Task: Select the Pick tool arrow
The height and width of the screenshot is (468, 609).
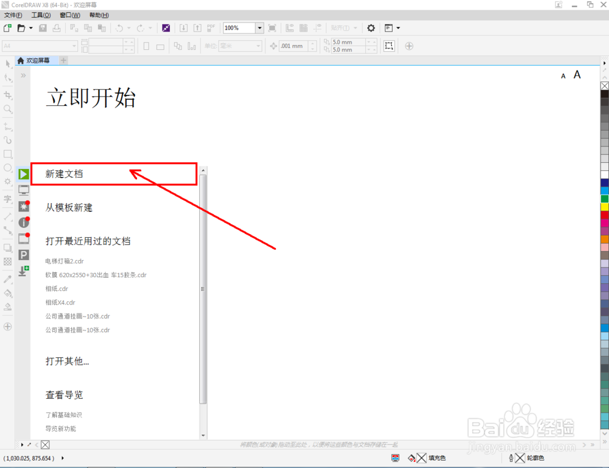Action: click(8, 64)
